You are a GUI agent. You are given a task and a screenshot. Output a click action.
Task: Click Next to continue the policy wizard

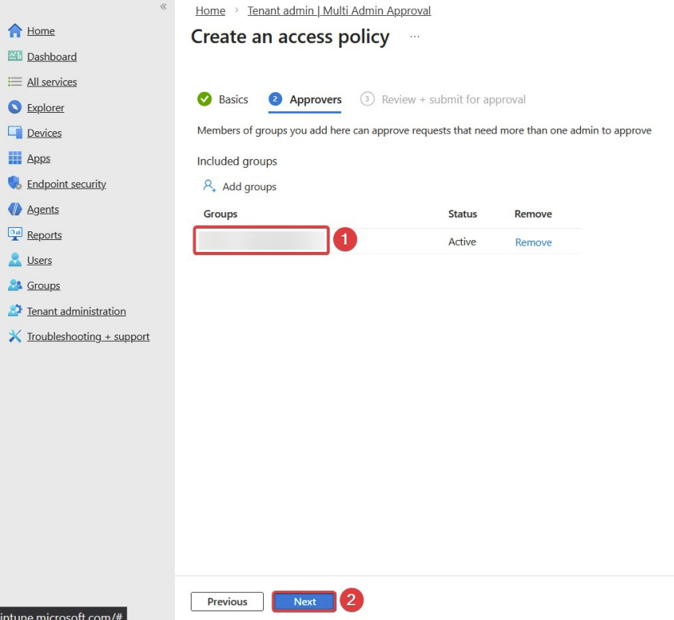[x=304, y=602]
